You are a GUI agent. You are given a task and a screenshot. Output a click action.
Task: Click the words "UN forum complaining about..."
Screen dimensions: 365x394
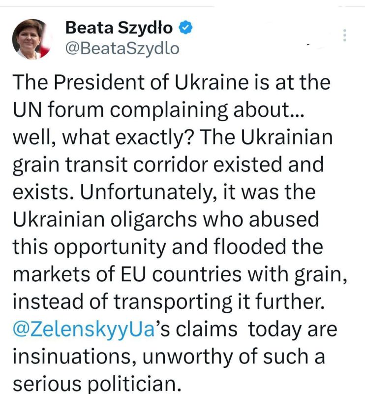pyautogui.click(x=159, y=110)
